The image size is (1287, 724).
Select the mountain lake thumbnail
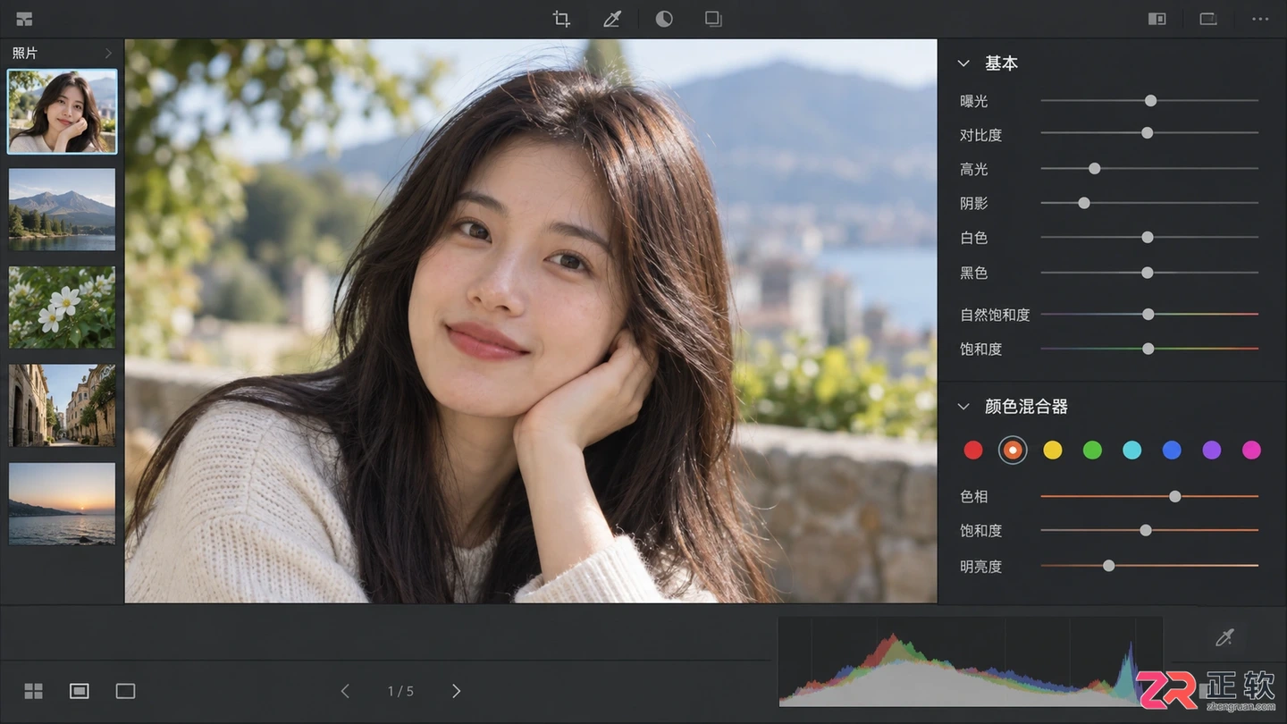click(63, 209)
